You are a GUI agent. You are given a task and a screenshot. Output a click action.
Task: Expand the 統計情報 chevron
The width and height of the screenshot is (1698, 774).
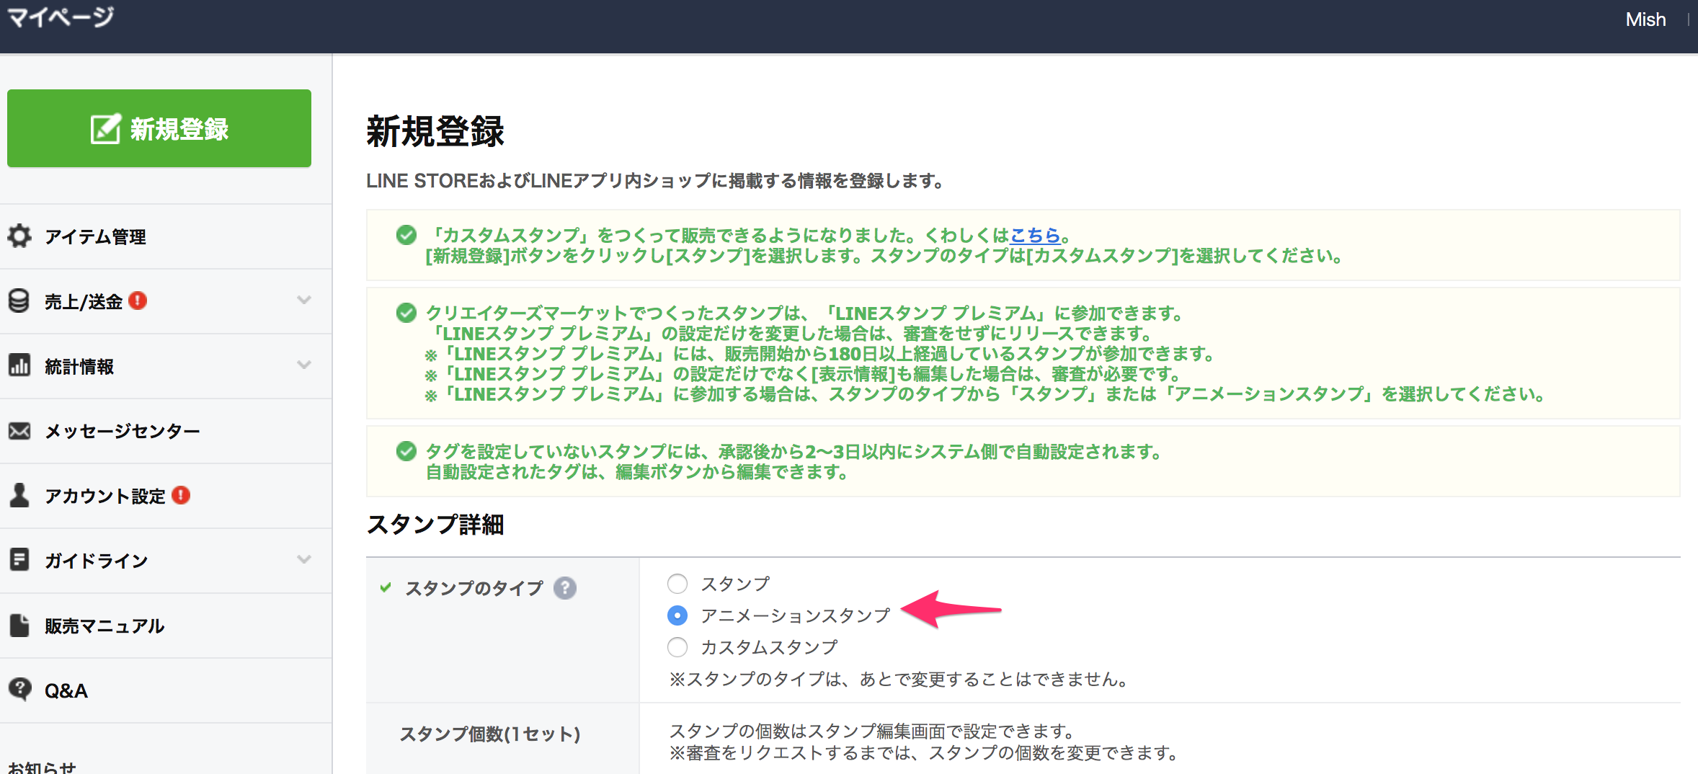point(304,365)
